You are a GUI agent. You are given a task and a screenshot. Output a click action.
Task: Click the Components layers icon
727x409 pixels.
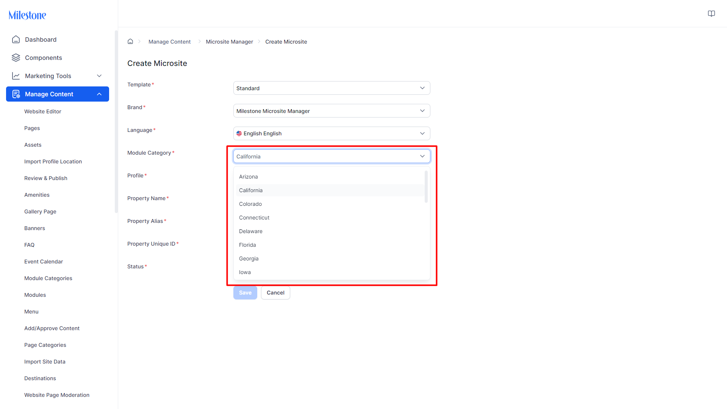click(16, 58)
